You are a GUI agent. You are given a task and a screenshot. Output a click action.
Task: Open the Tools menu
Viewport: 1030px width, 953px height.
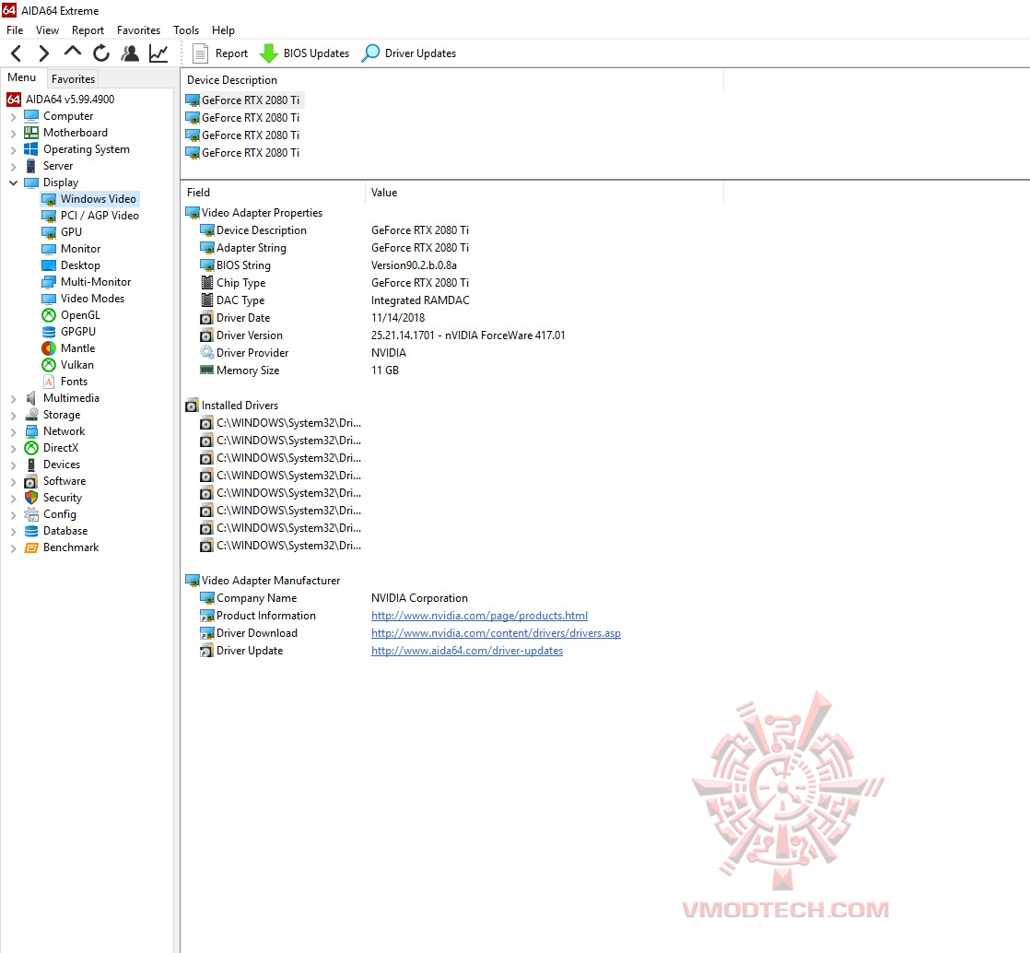(186, 30)
